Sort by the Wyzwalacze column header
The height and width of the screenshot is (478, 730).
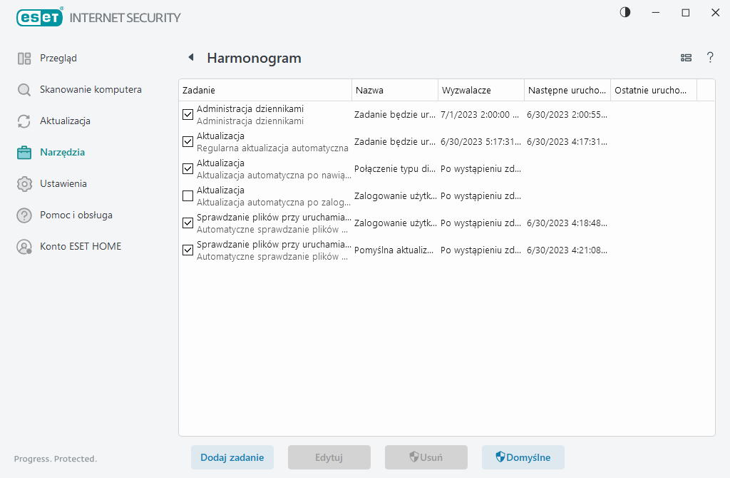tap(480, 91)
